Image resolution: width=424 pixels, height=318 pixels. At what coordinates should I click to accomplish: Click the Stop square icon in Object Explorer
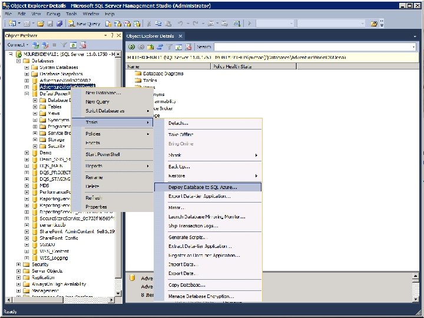54,45
